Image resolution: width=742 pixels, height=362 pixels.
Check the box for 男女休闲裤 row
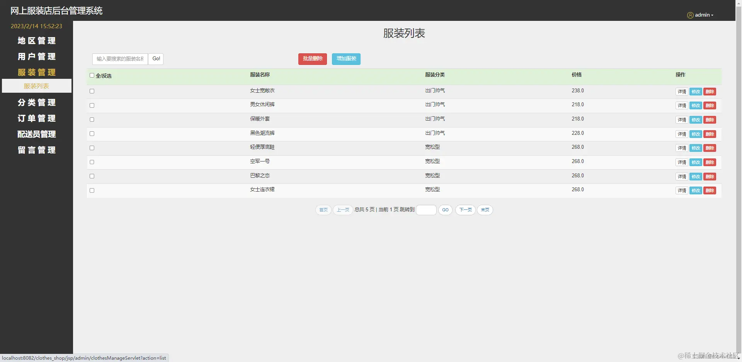click(x=92, y=105)
